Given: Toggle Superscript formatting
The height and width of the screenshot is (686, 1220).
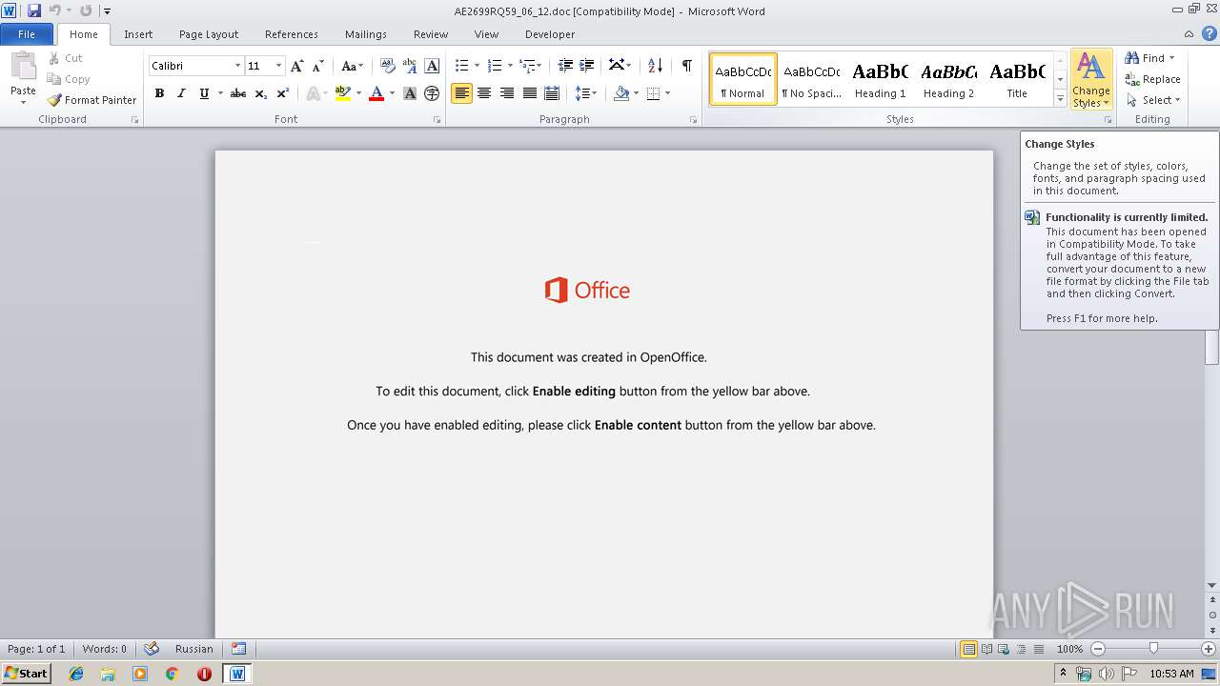Looking at the screenshot, I should [x=282, y=93].
